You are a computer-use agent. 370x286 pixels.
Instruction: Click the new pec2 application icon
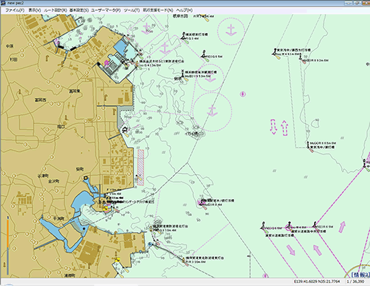pos(3,3)
